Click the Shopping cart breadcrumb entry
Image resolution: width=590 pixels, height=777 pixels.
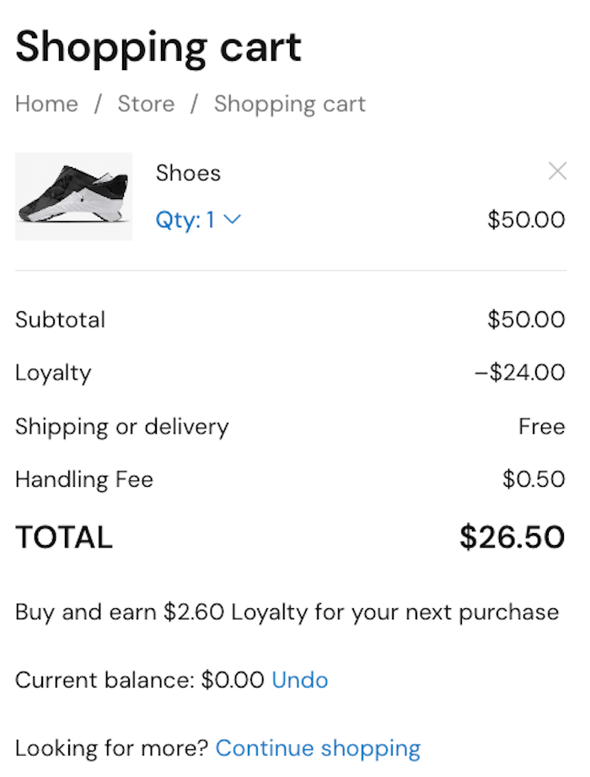(289, 103)
